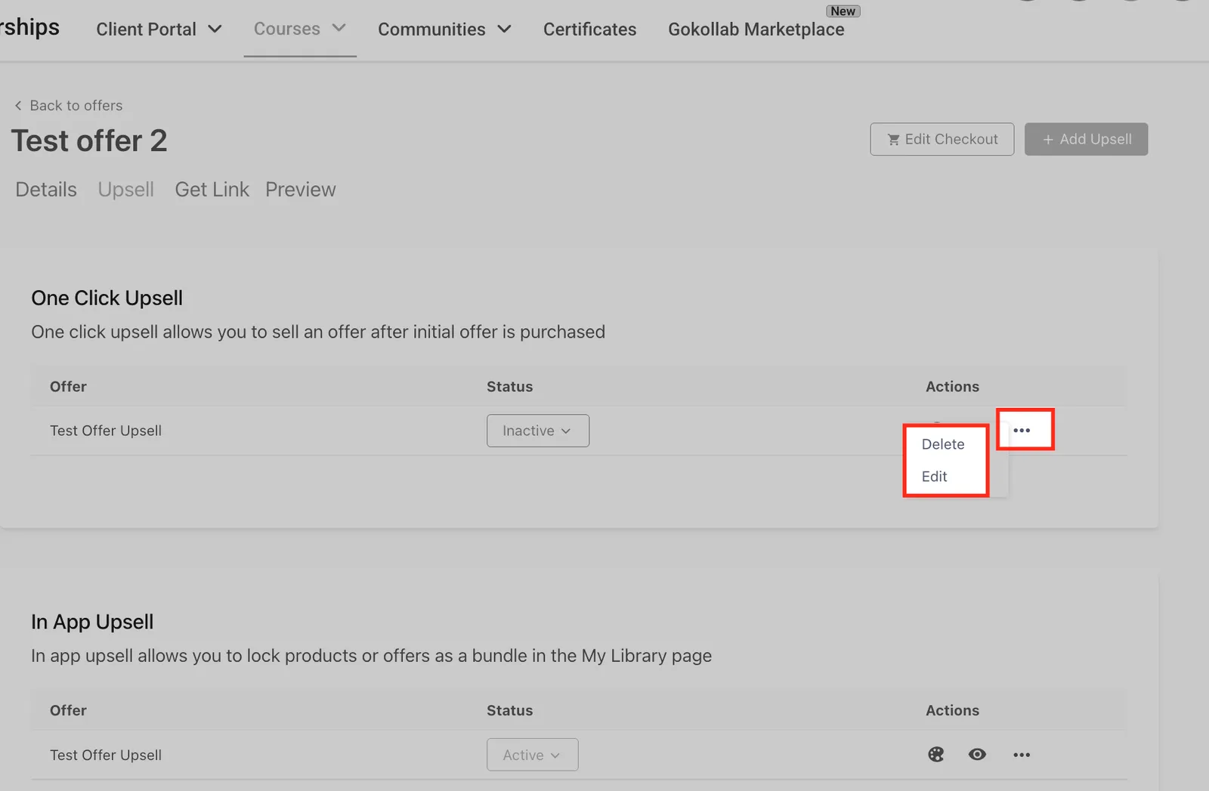The width and height of the screenshot is (1209, 791).
Task: Switch to the Get Link tab
Action: click(212, 190)
